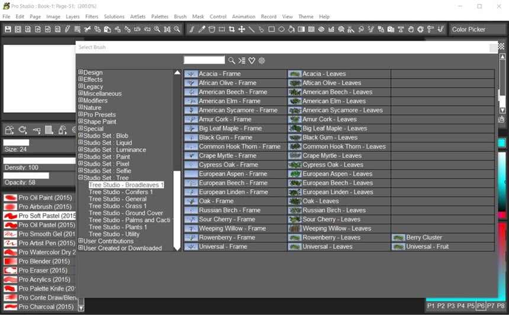Expand the Effects category
This screenshot has height=315, width=509.
click(80, 79)
